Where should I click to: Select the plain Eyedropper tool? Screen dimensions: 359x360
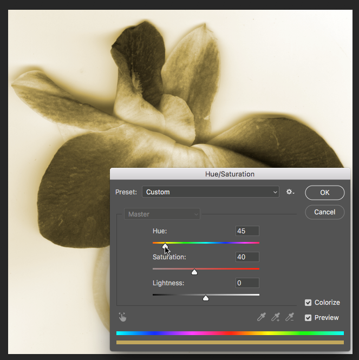tap(262, 317)
